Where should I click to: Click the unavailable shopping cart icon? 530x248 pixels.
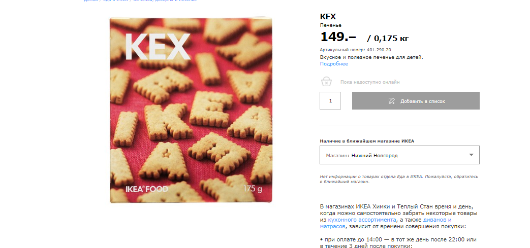326,82
